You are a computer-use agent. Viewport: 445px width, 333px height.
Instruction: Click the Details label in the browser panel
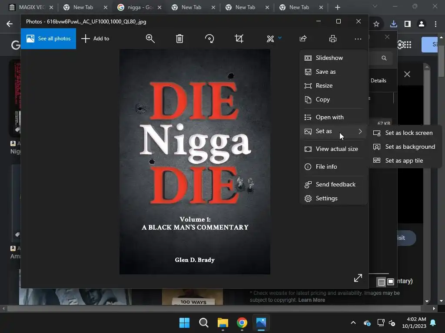(x=379, y=81)
